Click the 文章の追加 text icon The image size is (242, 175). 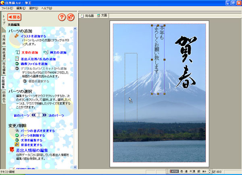[17, 52]
